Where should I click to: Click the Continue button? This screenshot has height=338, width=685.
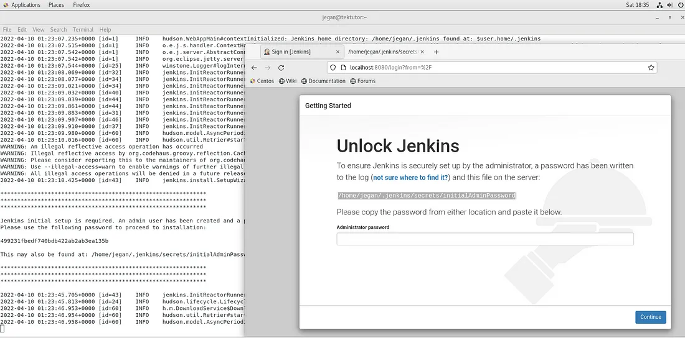click(x=651, y=317)
